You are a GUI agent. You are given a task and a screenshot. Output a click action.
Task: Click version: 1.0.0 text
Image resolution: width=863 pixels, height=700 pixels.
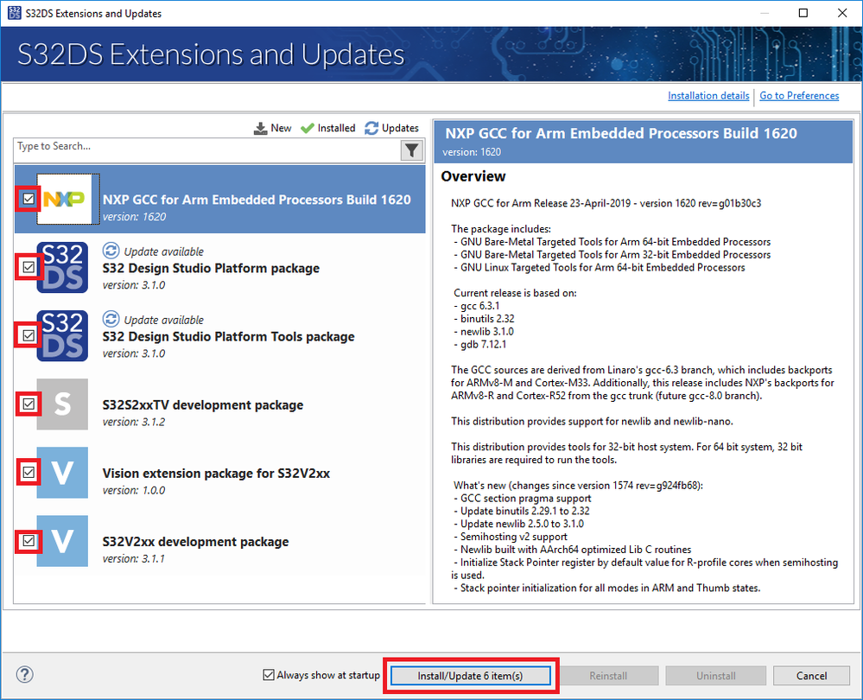point(134,490)
